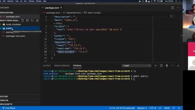Image resolution: width=195 pixels, height=110 pixels.
Task: Collapse the public folder
Action: 1,28
